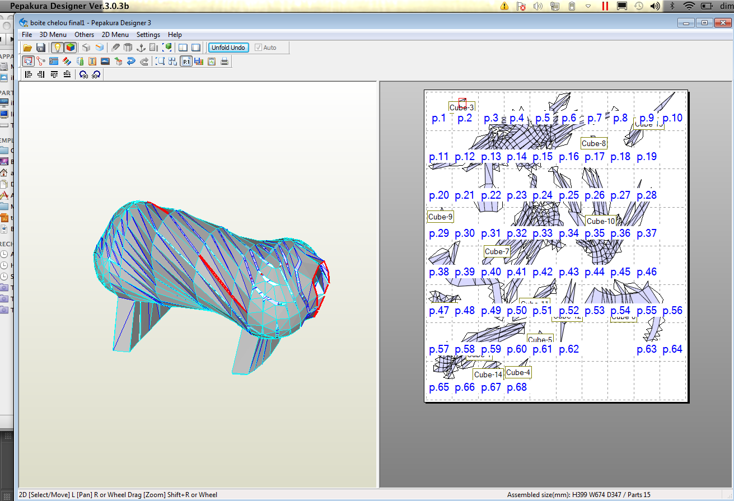This screenshot has width=734, height=501.
Task: Open the 2D Menu
Action: tap(115, 35)
